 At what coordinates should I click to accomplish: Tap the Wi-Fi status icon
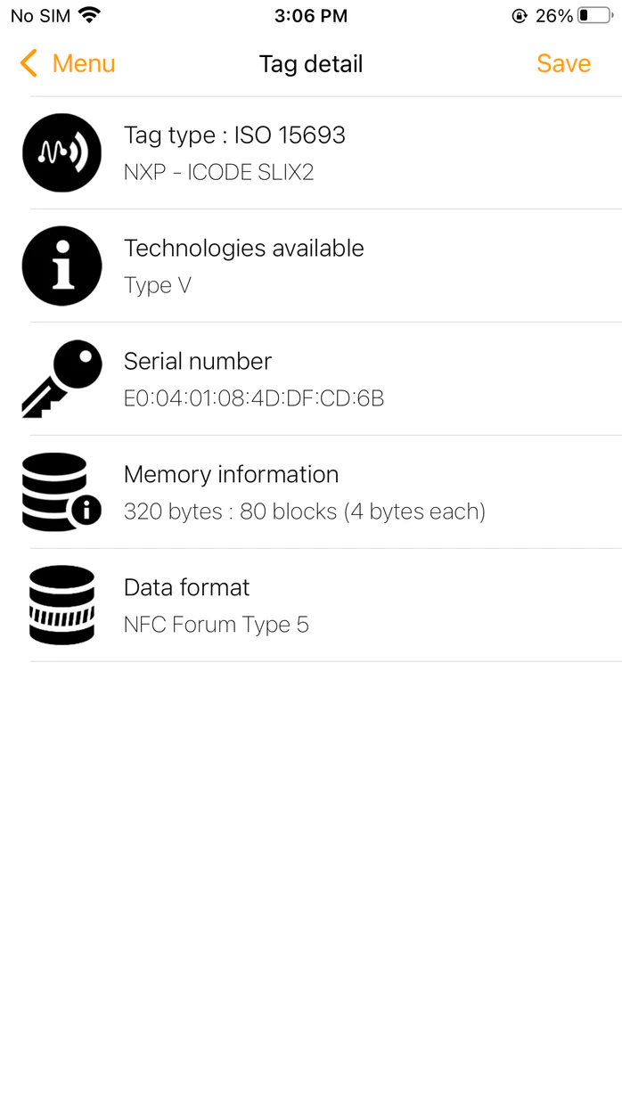coord(89,15)
